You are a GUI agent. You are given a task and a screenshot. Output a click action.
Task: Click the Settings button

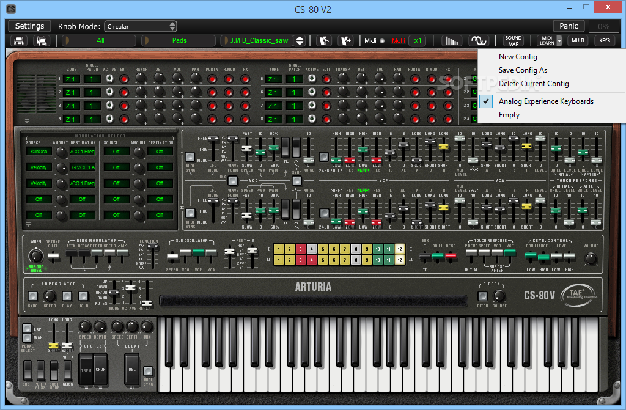[29, 26]
